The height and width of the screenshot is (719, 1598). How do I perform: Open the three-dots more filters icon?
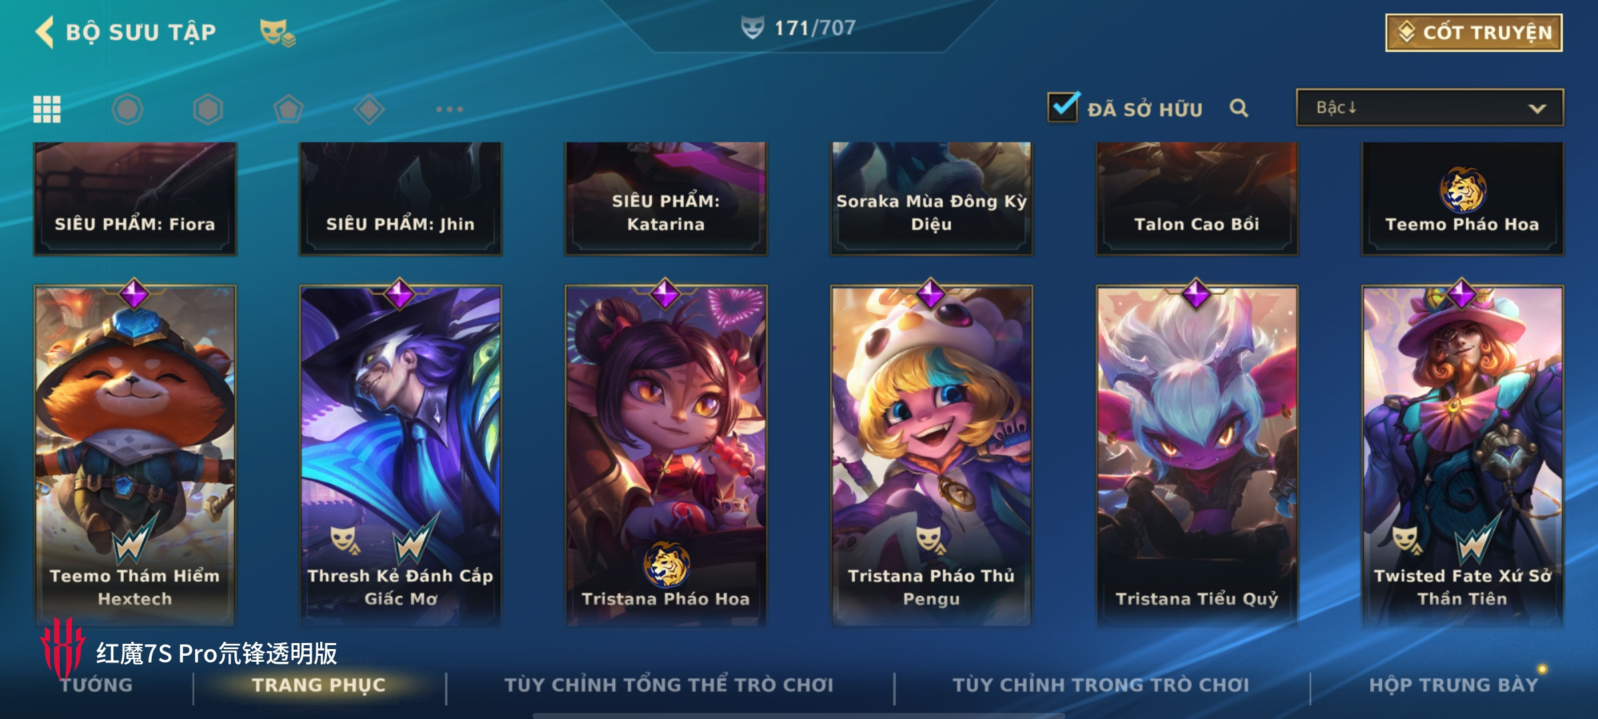click(x=449, y=109)
